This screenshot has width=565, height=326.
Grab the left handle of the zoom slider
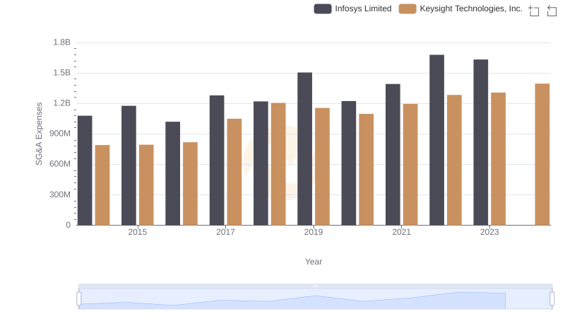[79, 298]
